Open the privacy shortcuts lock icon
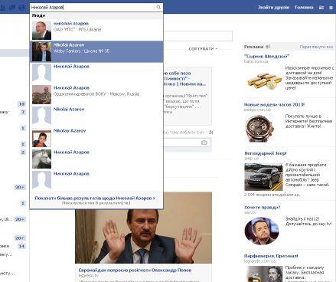336x282 pixels. point(321,8)
